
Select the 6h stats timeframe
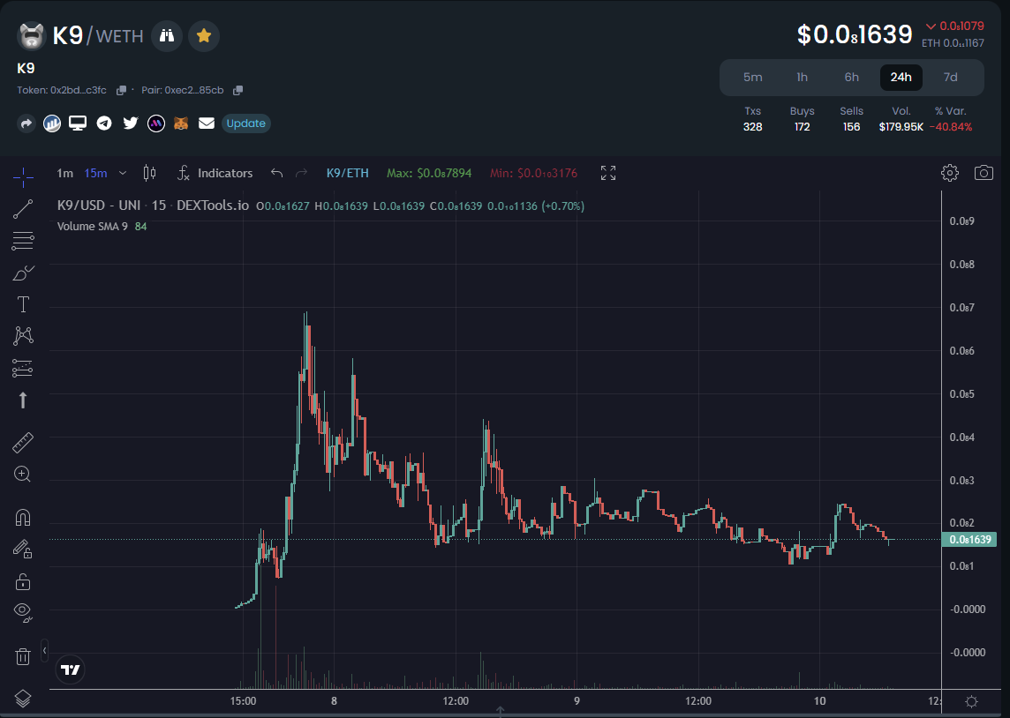coord(852,78)
